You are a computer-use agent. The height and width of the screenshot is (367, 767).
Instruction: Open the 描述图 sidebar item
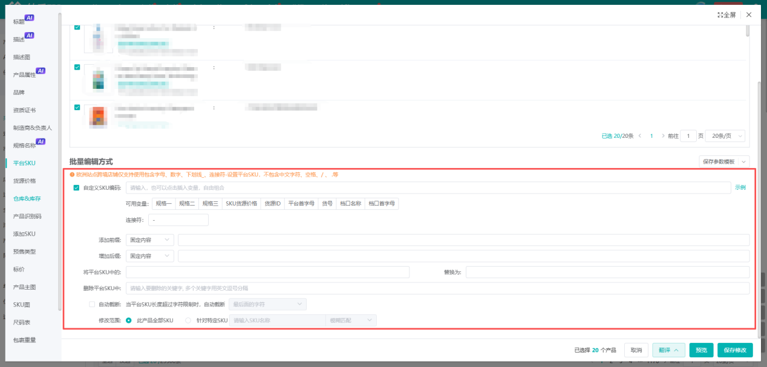pos(22,57)
